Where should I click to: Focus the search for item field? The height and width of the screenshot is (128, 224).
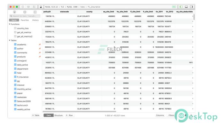(25, 16)
